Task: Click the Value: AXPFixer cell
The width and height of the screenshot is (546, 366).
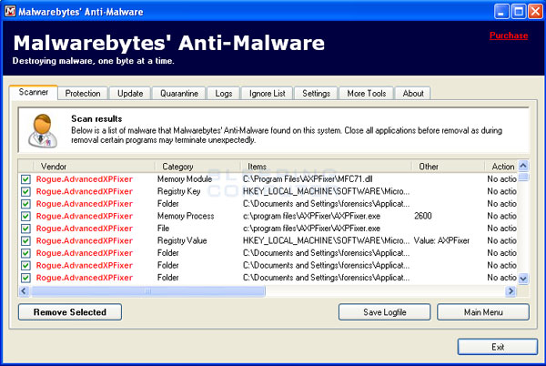Action: coord(441,241)
